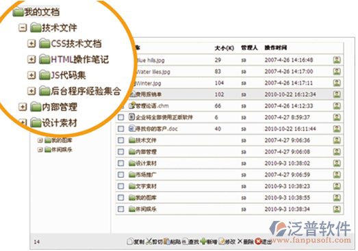Expand the 内部管理 tree node
Image resolution: width=358 pixels, height=251 pixels.
click(x=23, y=107)
